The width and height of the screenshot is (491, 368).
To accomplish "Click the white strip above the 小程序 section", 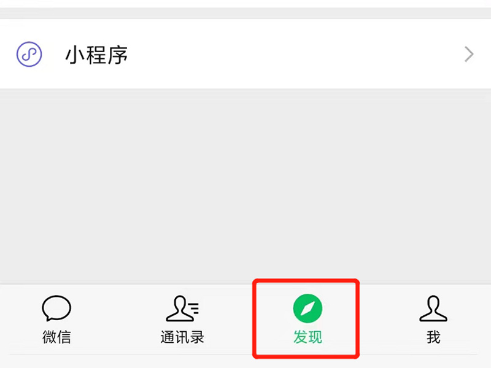I will pos(245,4).
